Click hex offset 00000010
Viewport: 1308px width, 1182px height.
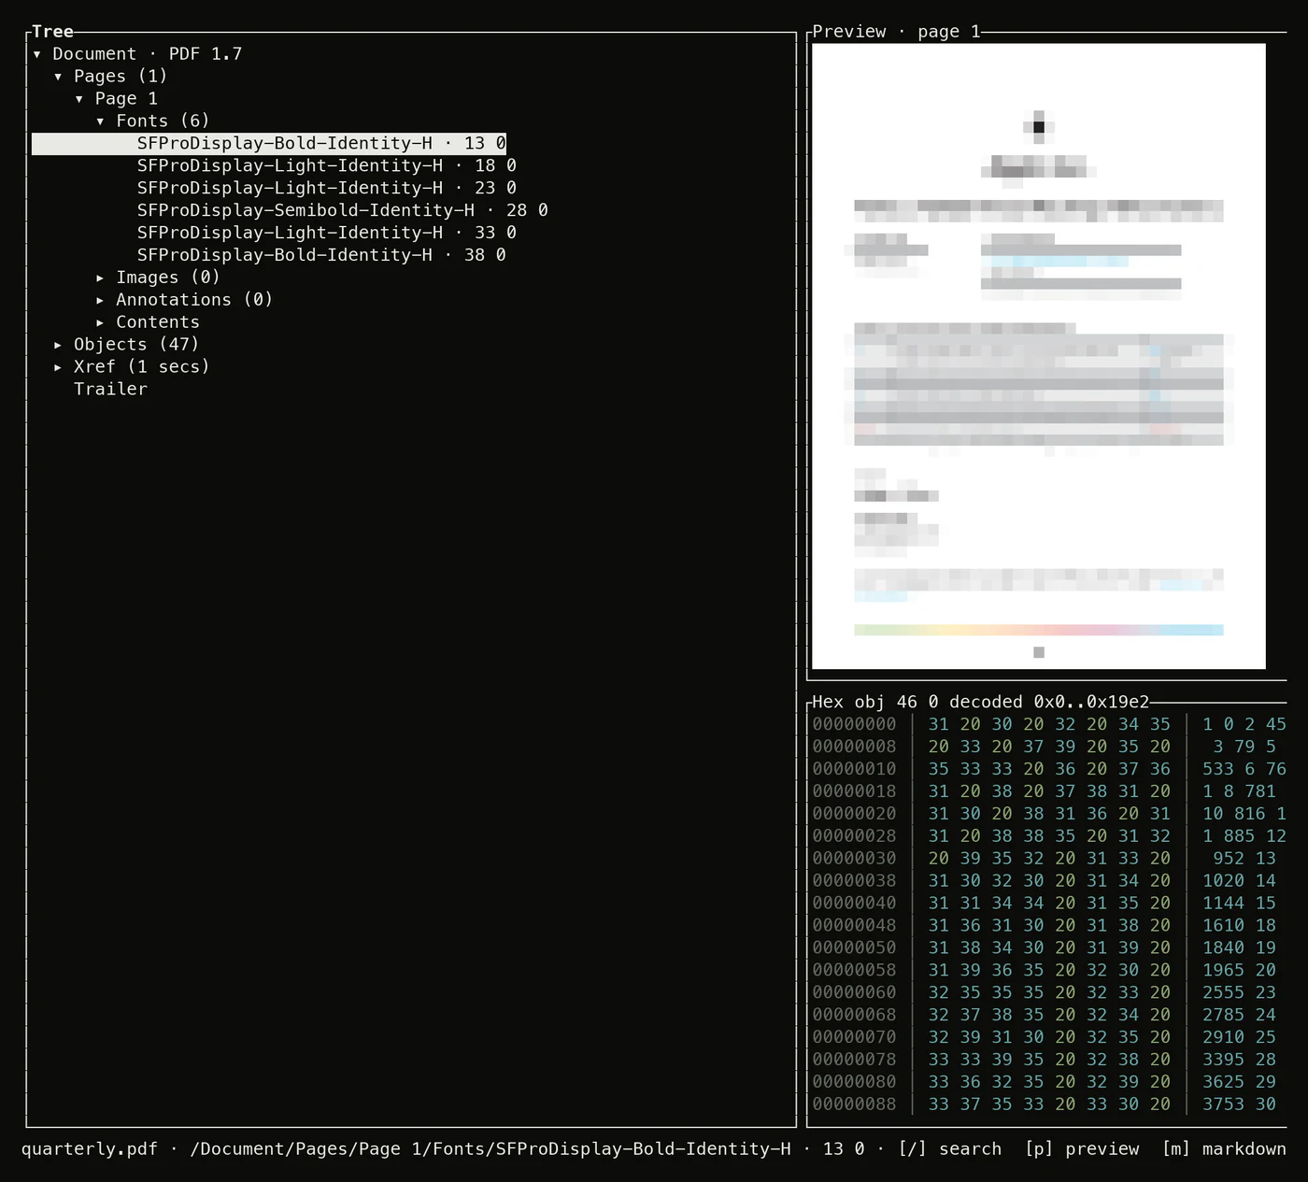(854, 769)
